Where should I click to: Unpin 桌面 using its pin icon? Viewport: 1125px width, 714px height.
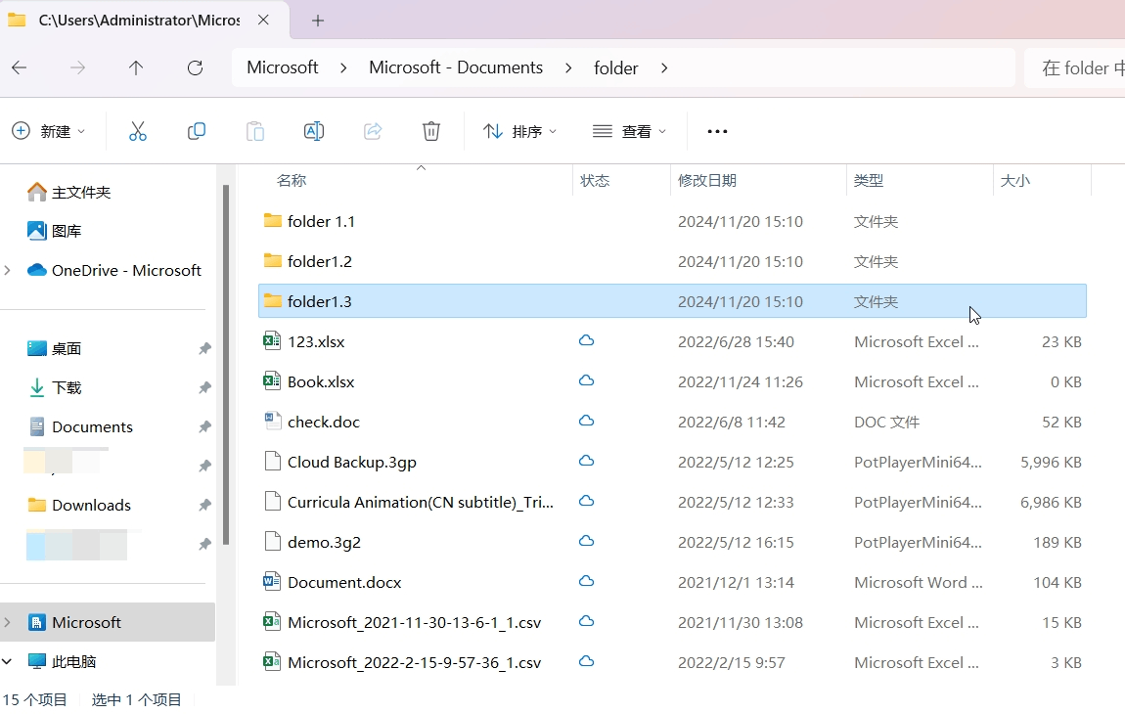(x=204, y=349)
